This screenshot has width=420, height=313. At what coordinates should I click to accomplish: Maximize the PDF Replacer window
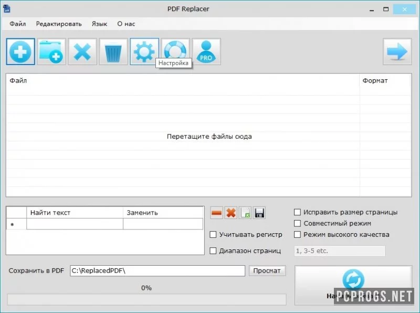(386, 9)
